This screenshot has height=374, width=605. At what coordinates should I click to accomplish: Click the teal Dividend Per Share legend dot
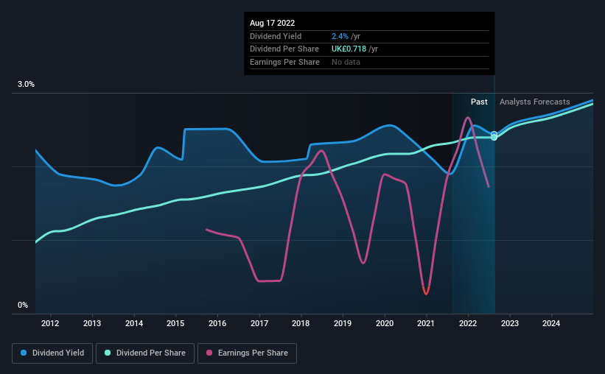[x=108, y=353]
